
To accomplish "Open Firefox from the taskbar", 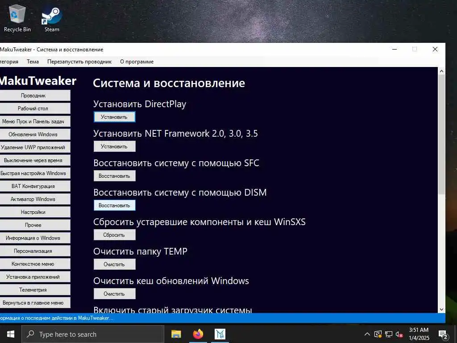I will point(198,334).
